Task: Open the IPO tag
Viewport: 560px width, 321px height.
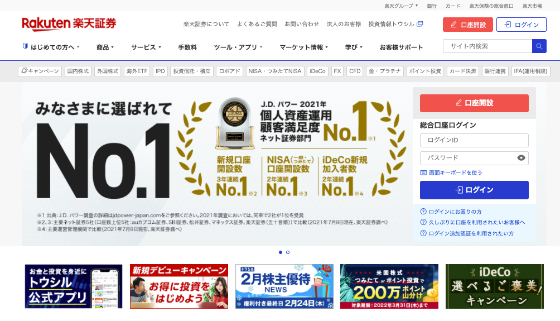Action: [160, 71]
